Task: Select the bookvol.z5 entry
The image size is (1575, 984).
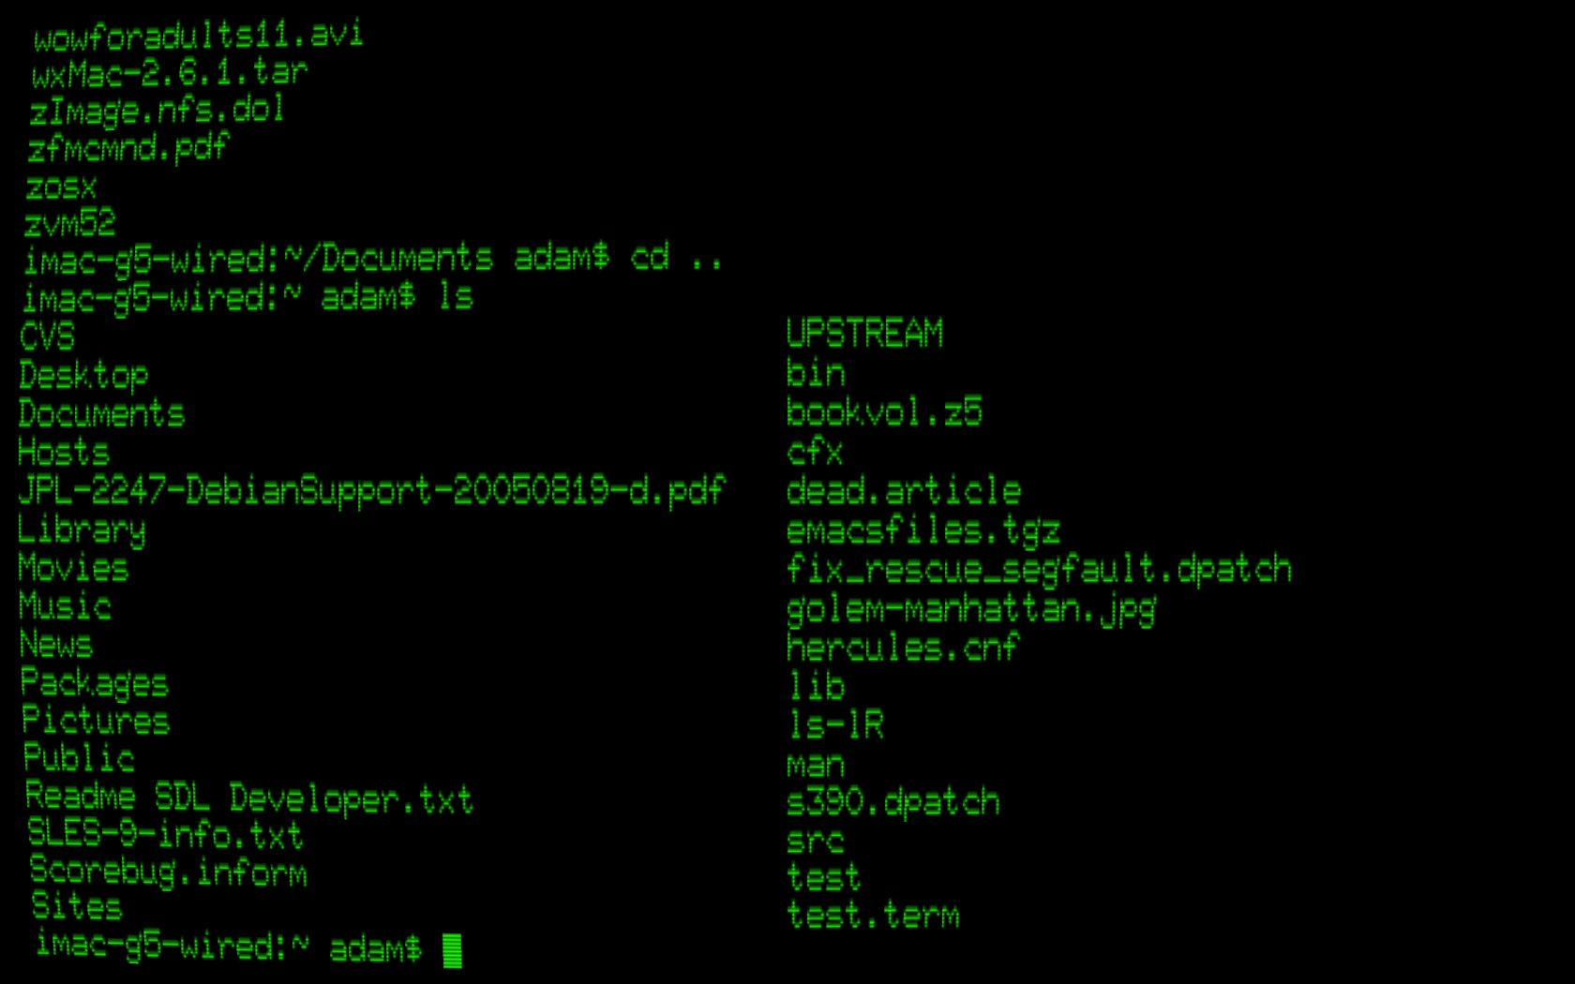Action: point(884,412)
